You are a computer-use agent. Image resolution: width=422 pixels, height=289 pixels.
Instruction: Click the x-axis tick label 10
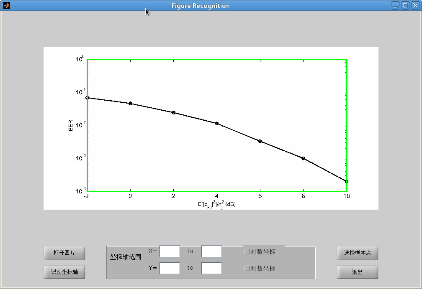[347, 196]
